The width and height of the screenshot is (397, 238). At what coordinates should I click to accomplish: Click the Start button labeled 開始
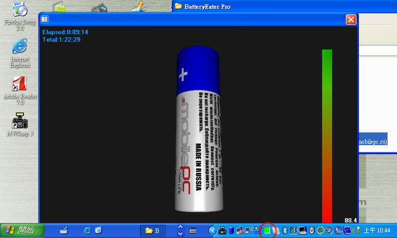[x=22, y=231]
